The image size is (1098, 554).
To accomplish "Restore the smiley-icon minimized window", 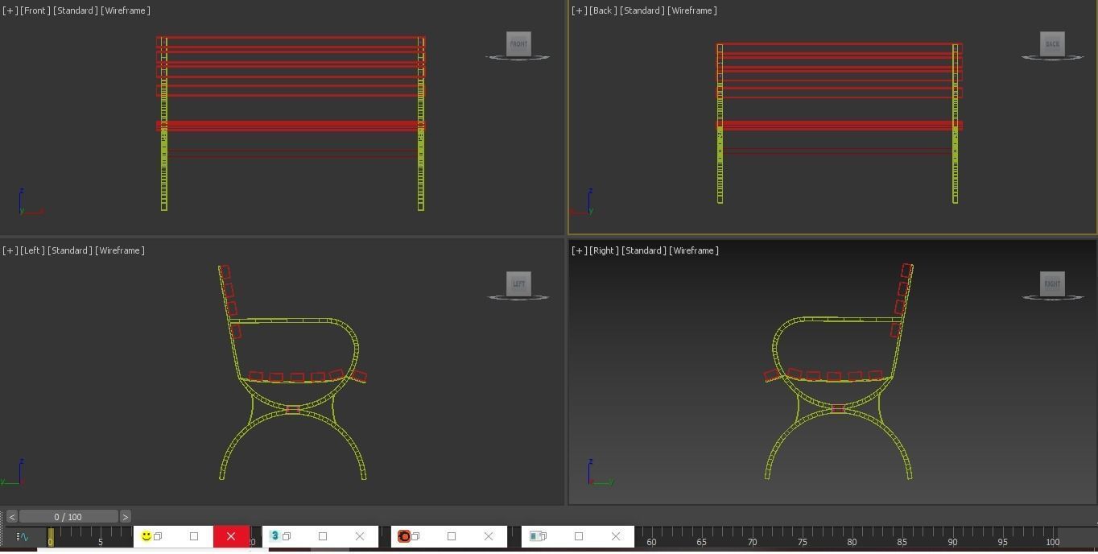I will point(159,536).
